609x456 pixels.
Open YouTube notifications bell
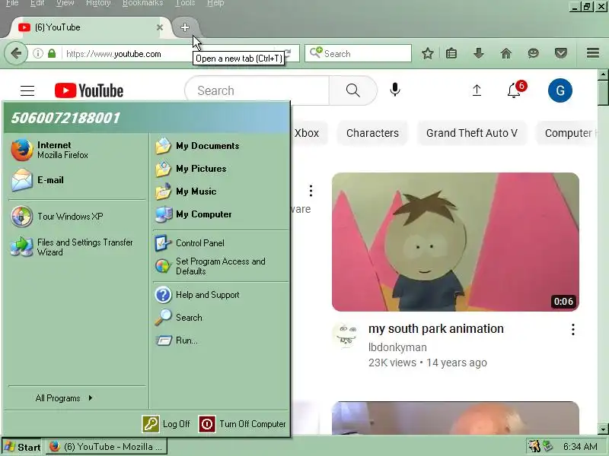(x=515, y=90)
